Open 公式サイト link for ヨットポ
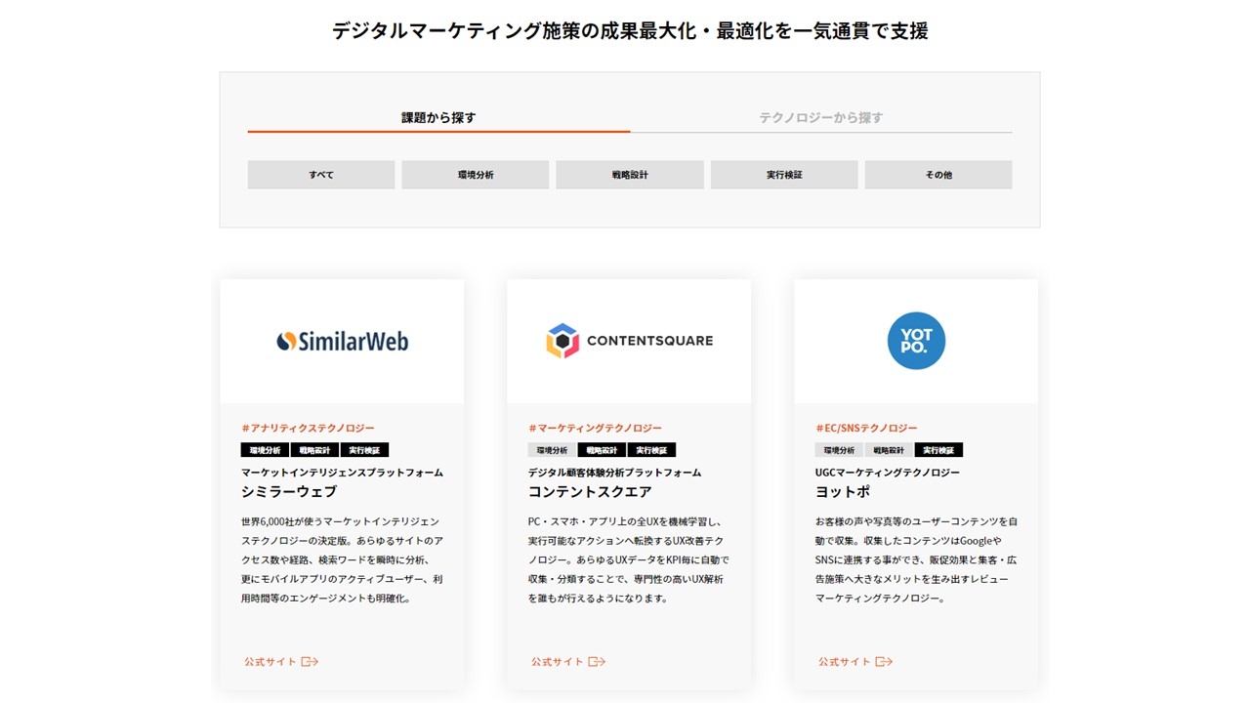 [845, 662]
